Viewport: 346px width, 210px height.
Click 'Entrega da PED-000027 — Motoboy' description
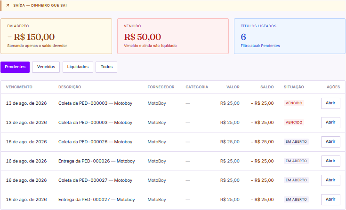(x=97, y=200)
